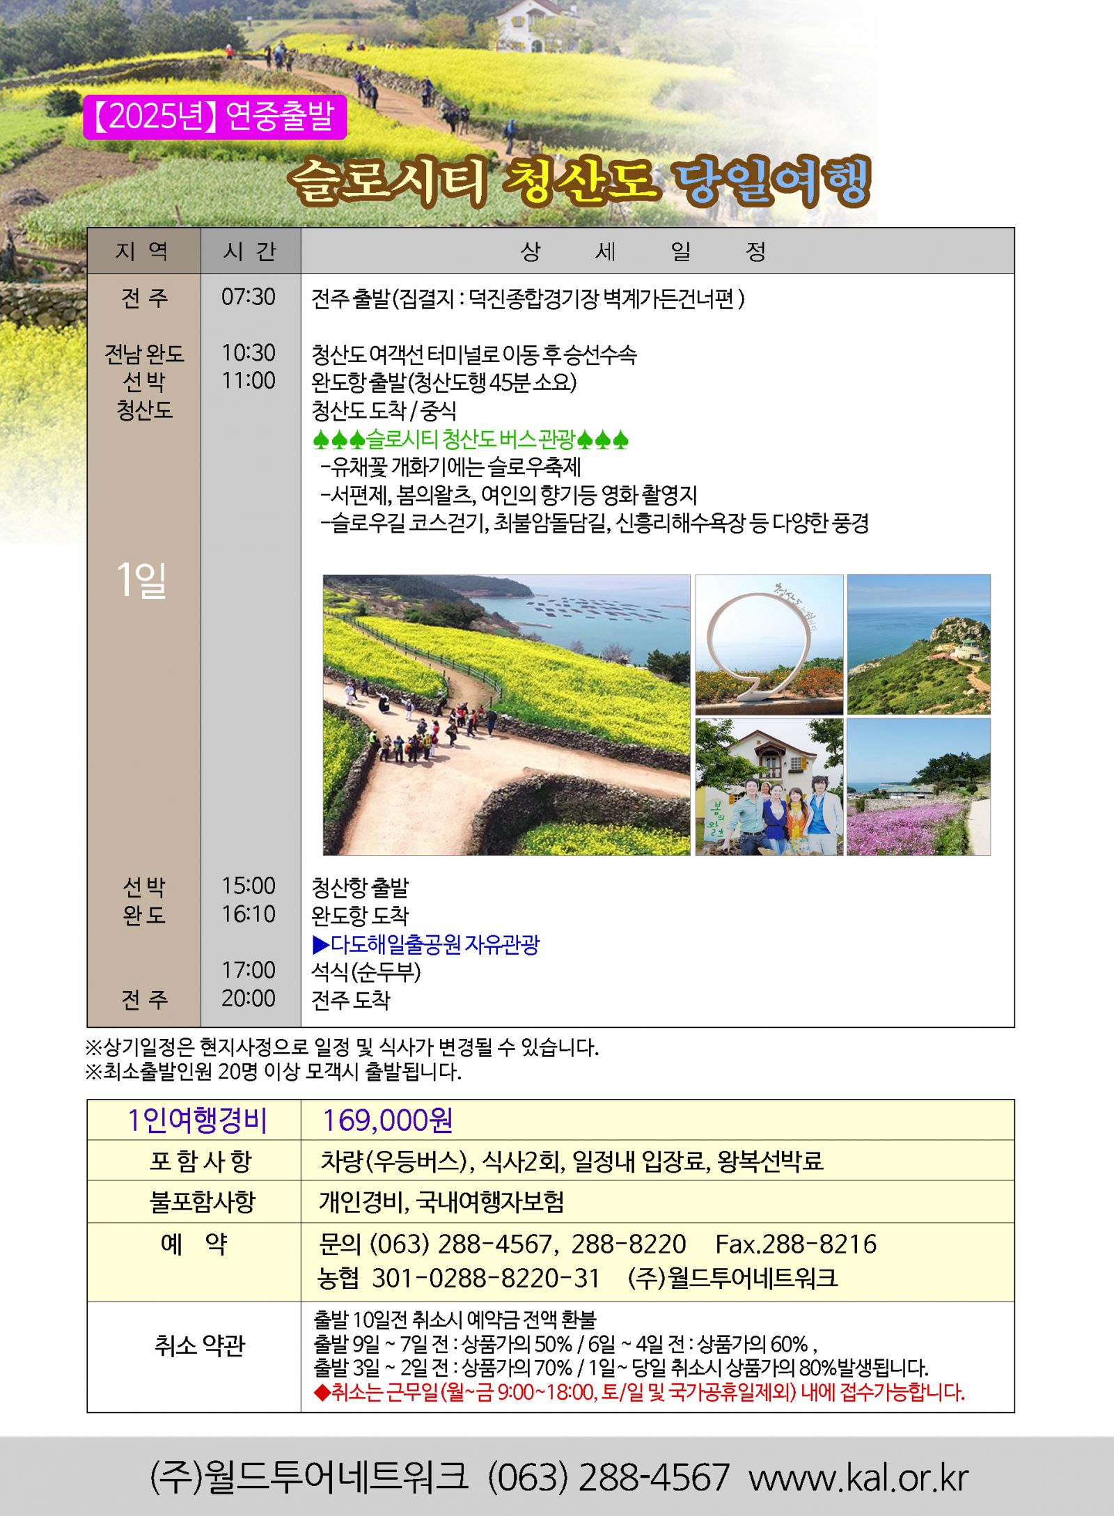Click the '지 역' column header
1114x1516 pixels.
(143, 251)
